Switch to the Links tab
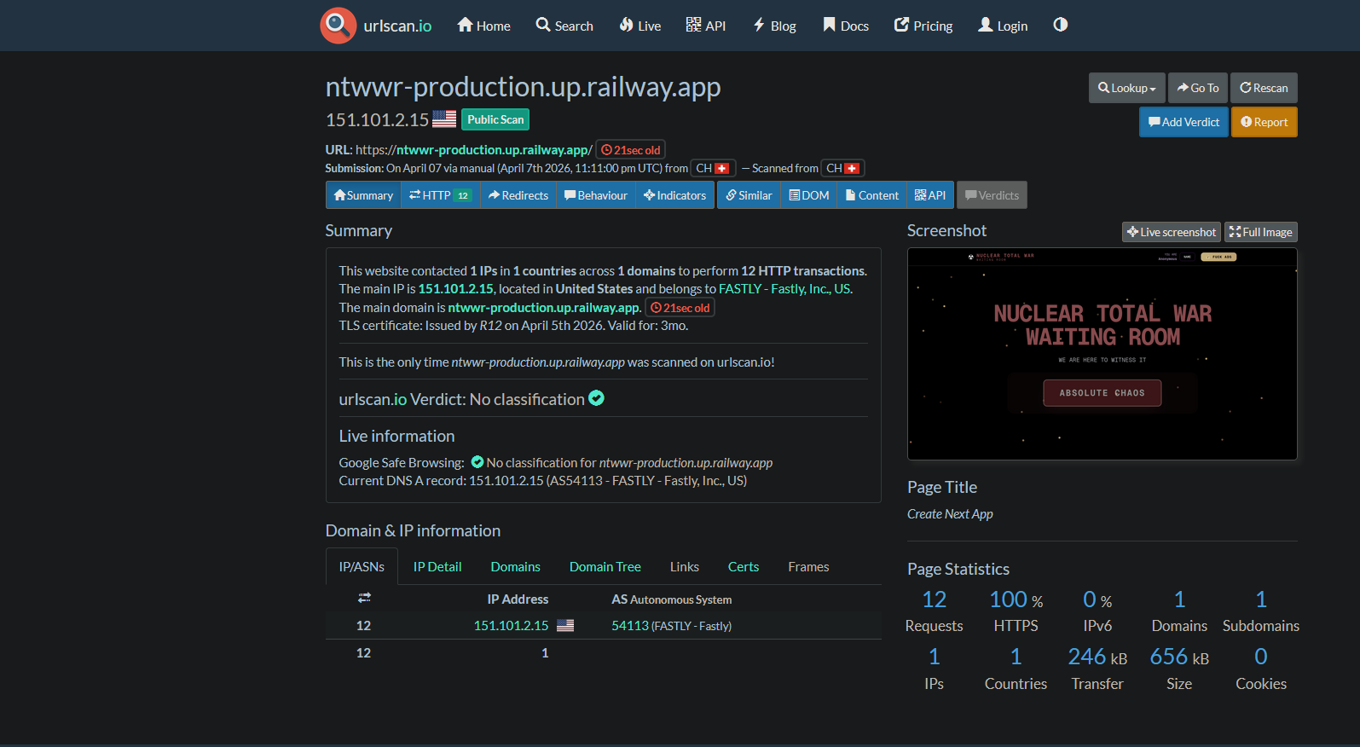The height and width of the screenshot is (747, 1360). (685, 567)
